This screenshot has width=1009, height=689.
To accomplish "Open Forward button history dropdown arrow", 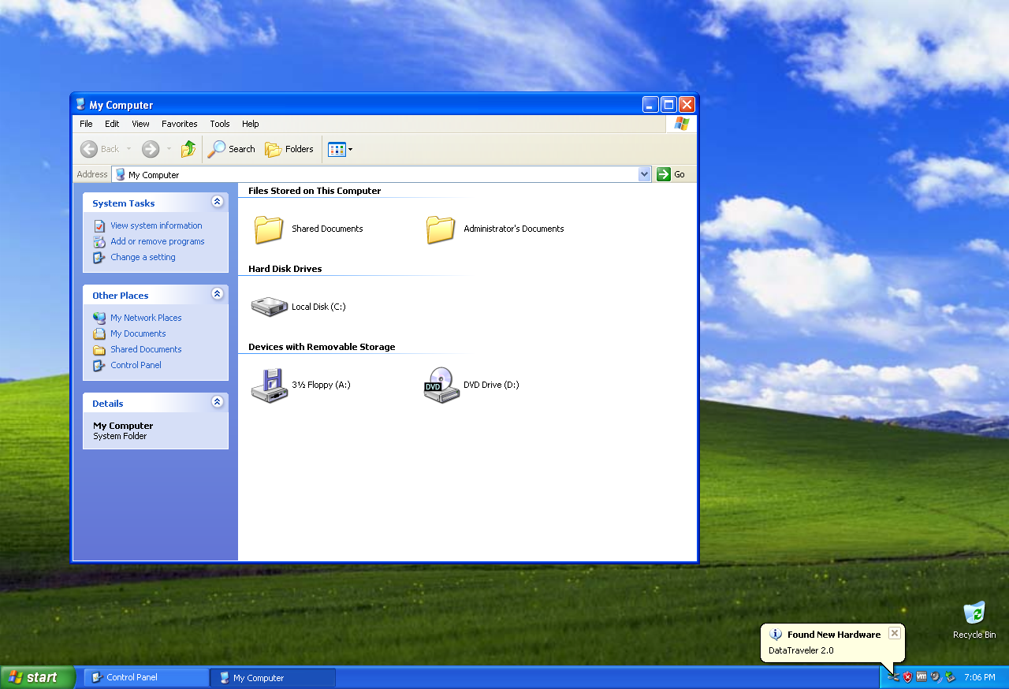I will tap(169, 149).
